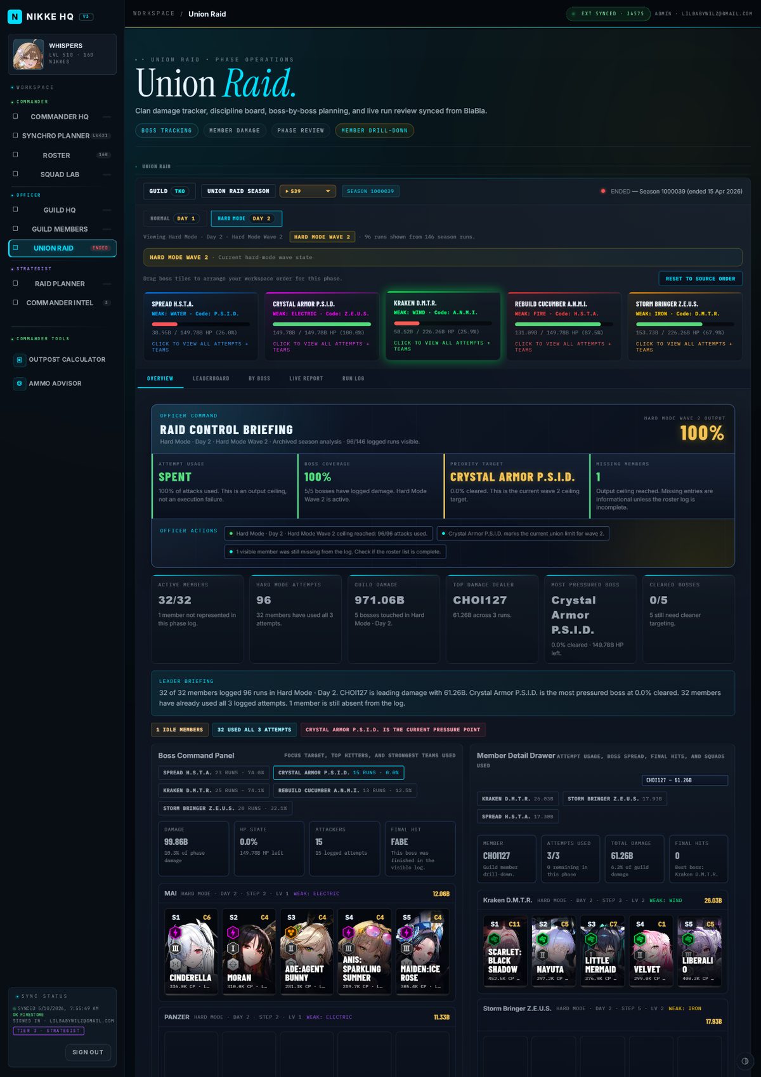The image size is (761, 1077).
Task: Click the Commander HQ sidebar icon
Action: (x=15, y=116)
